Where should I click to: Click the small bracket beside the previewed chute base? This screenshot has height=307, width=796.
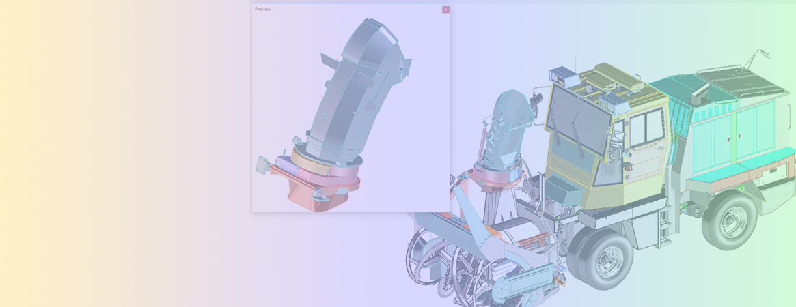pos(260,164)
